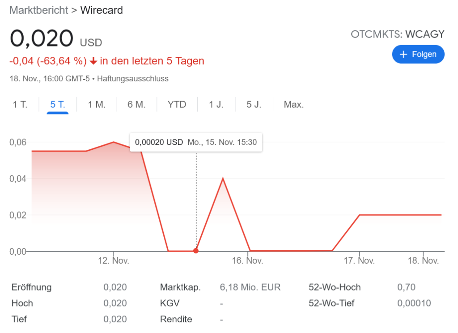Click the plus icon on Folgen button

[x=403, y=54]
